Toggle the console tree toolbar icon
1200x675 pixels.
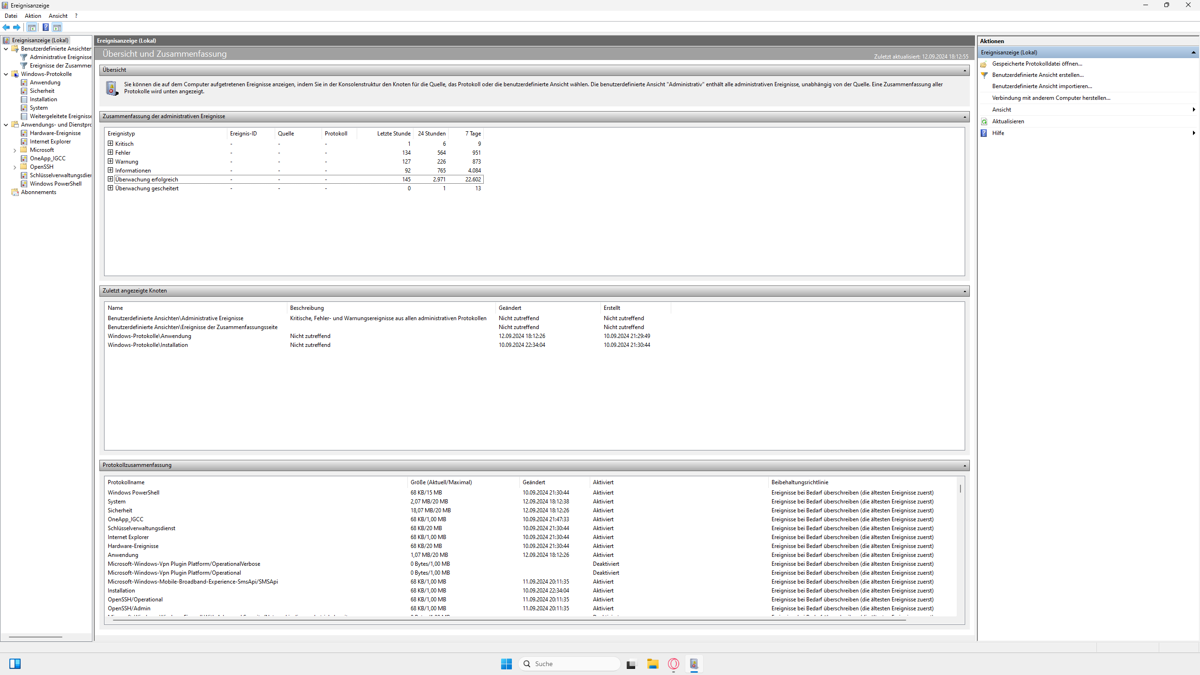tap(32, 27)
